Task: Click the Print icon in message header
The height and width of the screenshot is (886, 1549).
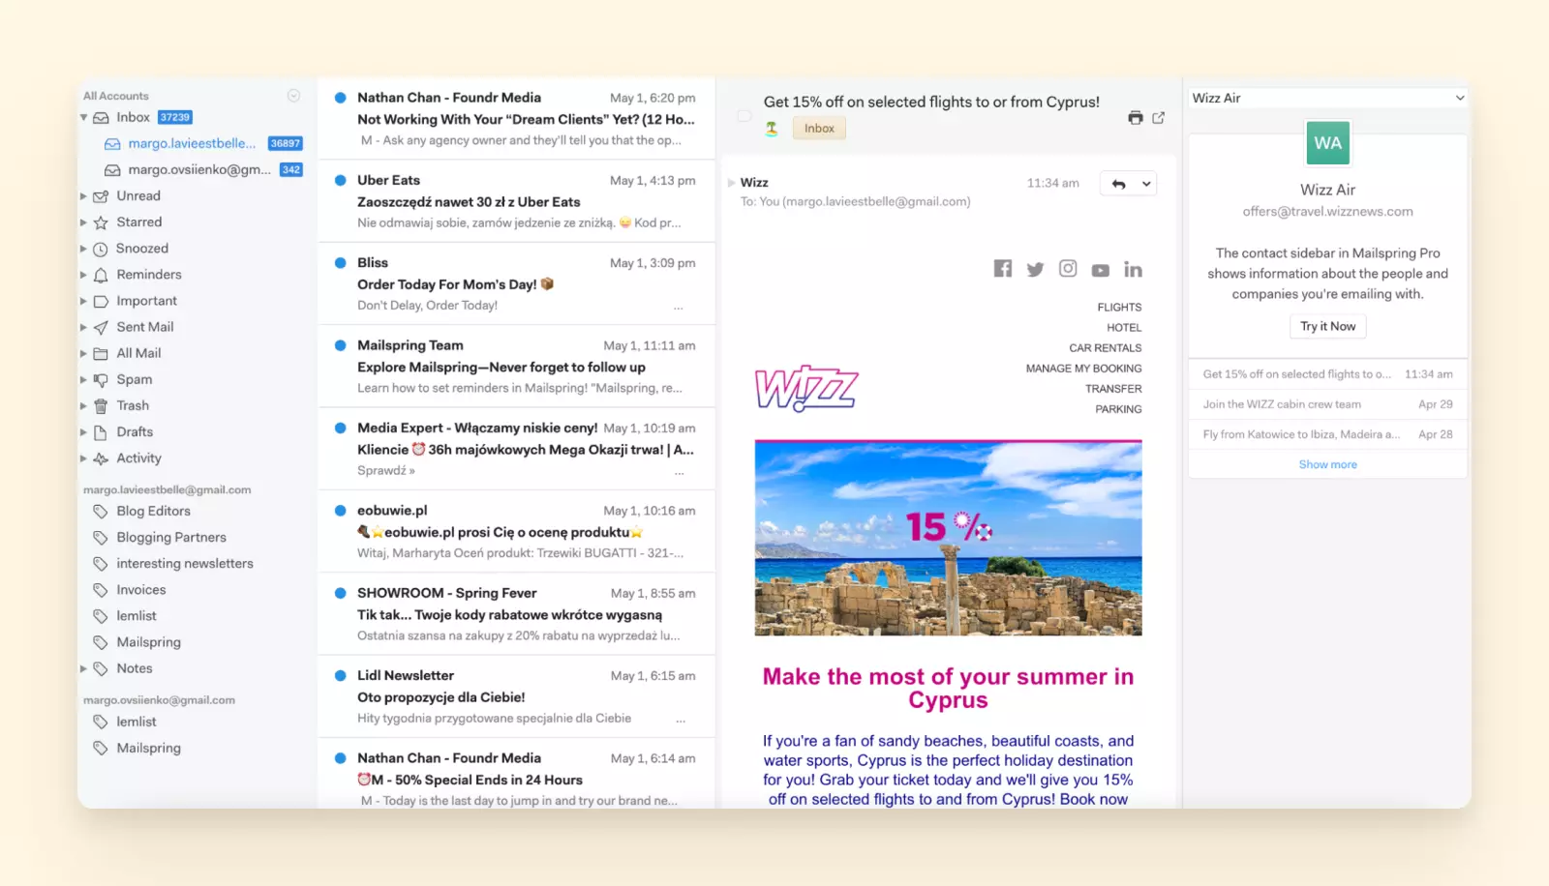Action: [x=1136, y=118]
